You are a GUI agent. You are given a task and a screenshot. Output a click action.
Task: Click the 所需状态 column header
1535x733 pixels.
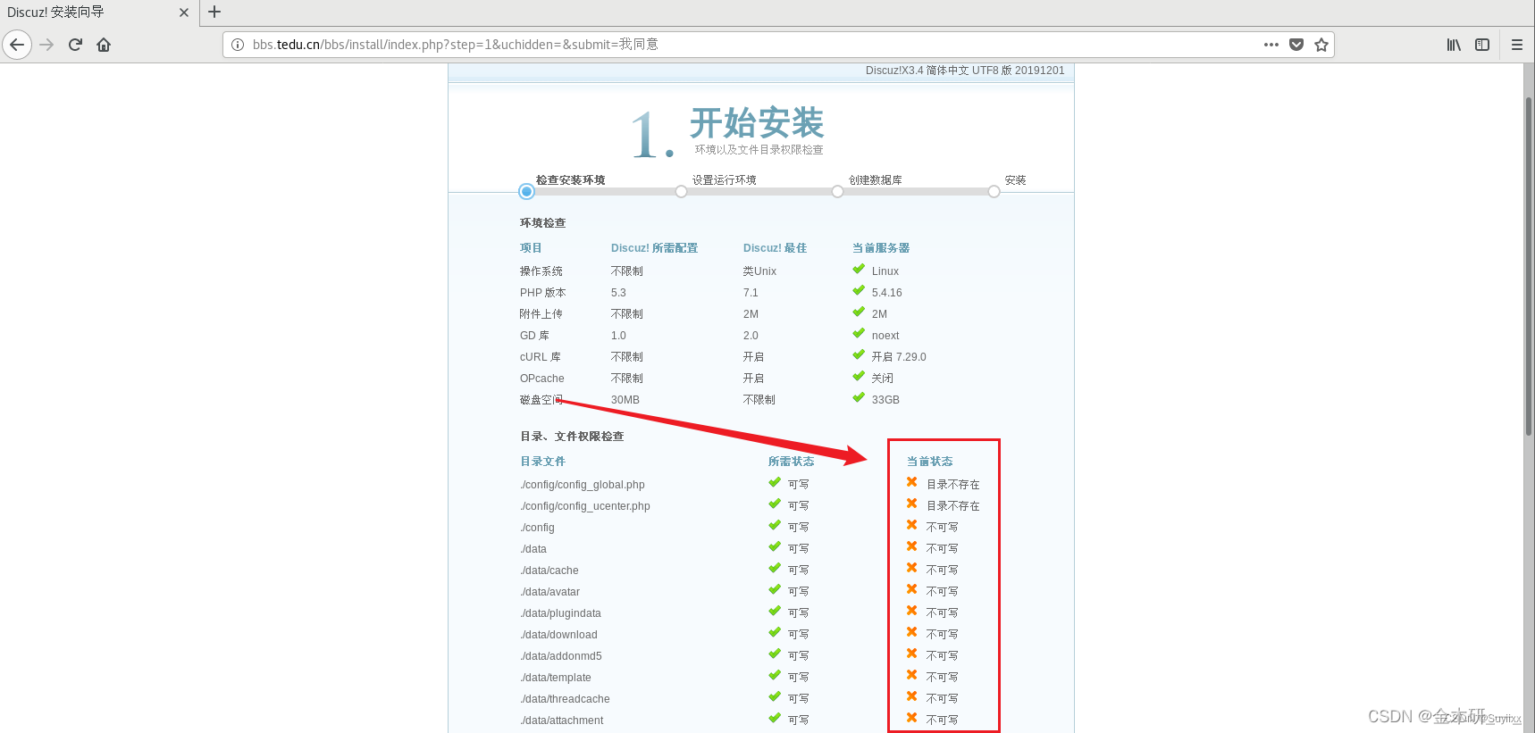(x=792, y=462)
